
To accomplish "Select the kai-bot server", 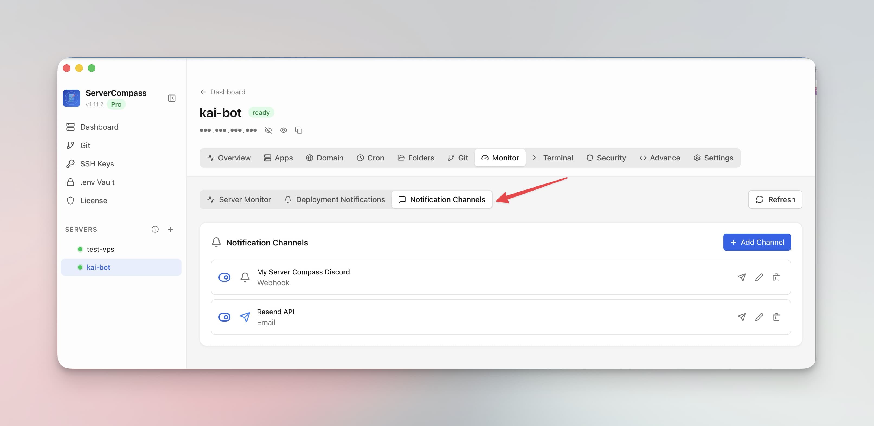I will [x=98, y=267].
